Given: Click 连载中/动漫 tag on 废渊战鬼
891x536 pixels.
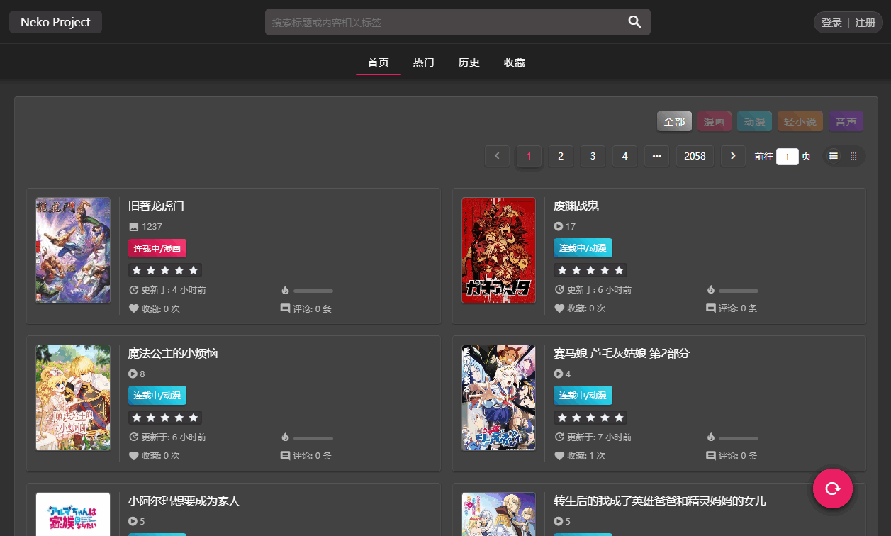Looking at the screenshot, I should 583,248.
